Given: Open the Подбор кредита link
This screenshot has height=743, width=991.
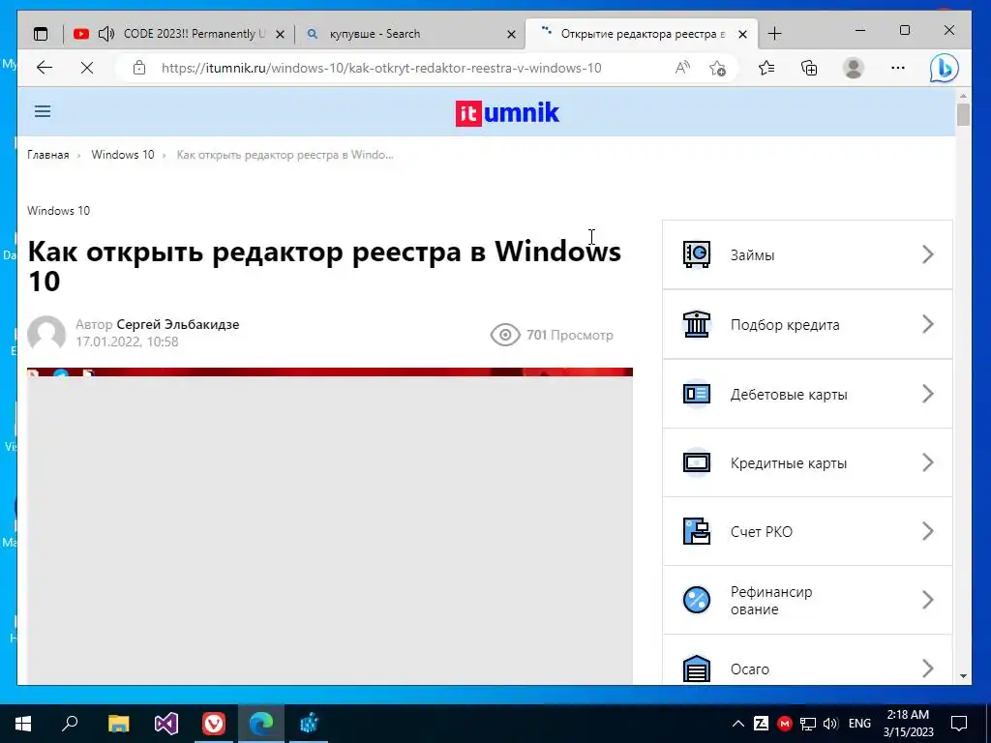Looking at the screenshot, I should [785, 325].
